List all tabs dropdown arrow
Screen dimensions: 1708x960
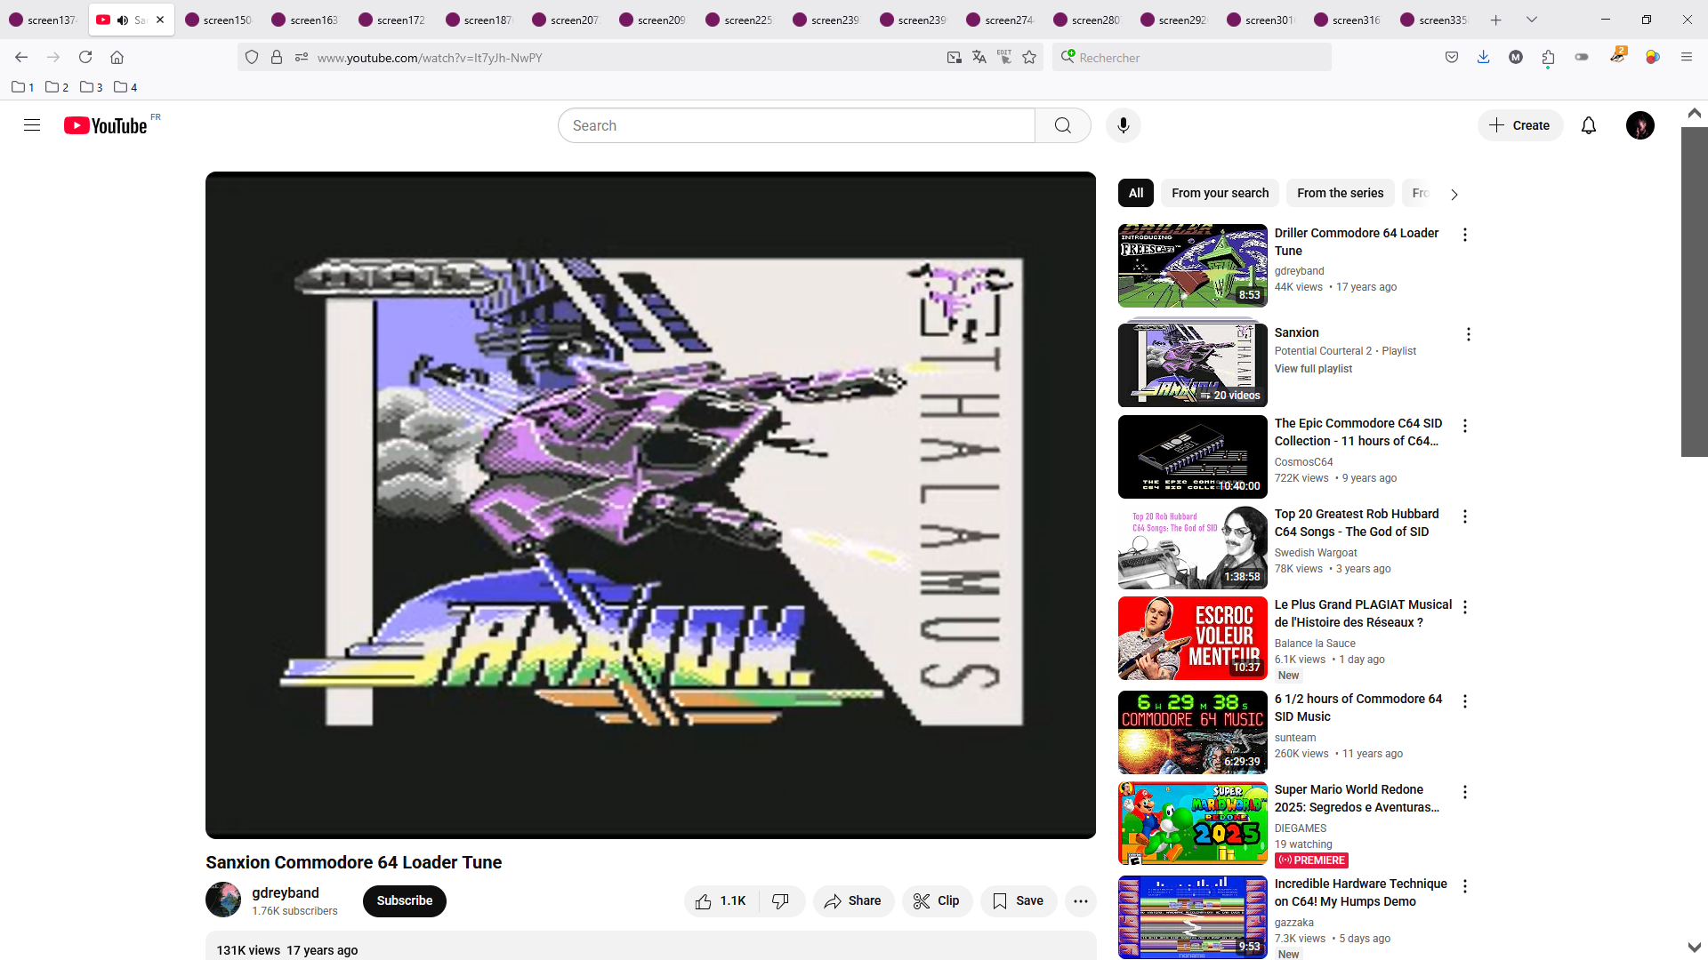pos(1531,20)
